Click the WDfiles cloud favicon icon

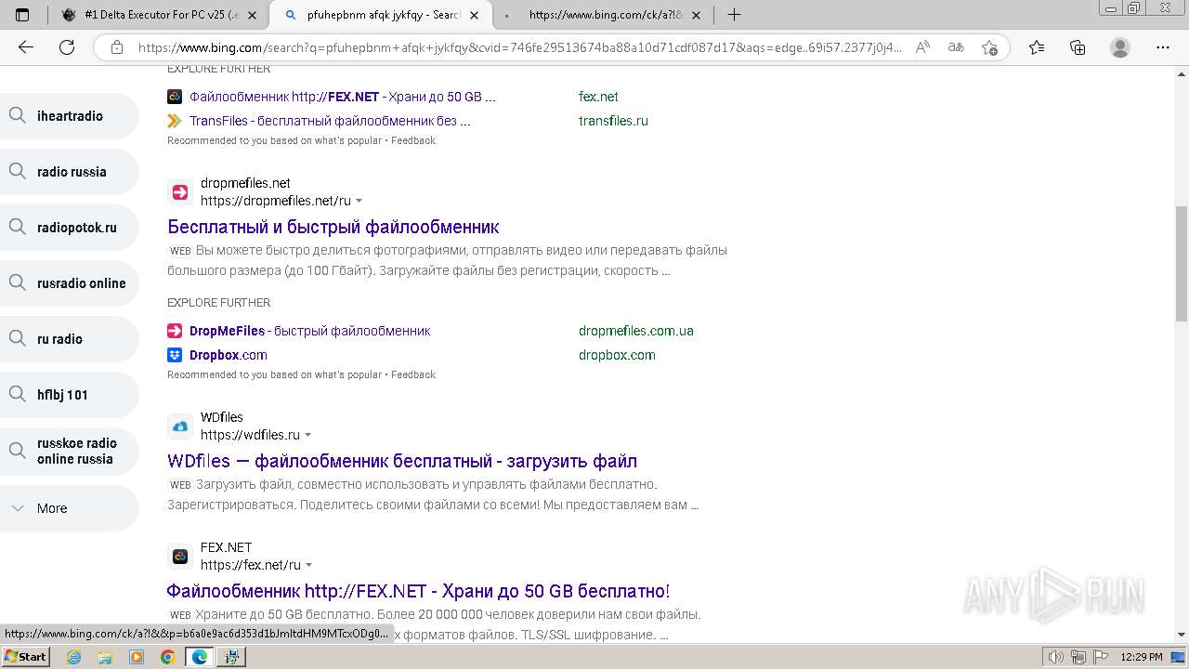click(180, 426)
